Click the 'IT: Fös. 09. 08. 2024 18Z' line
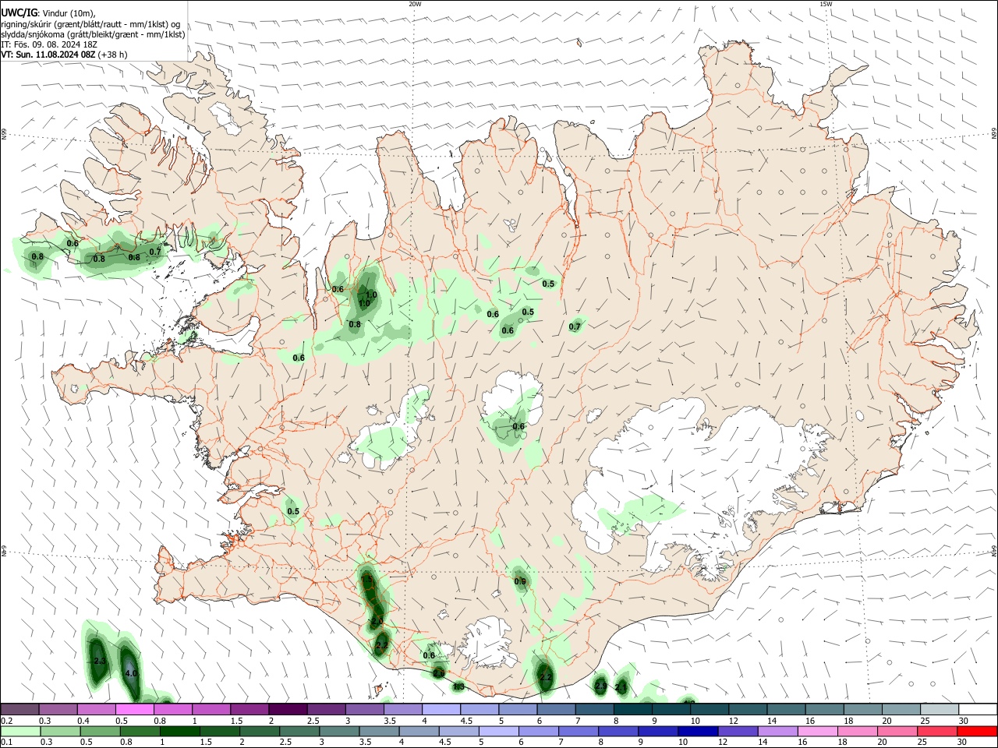The width and height of the screenshot is (998, 748). point(49,44)
